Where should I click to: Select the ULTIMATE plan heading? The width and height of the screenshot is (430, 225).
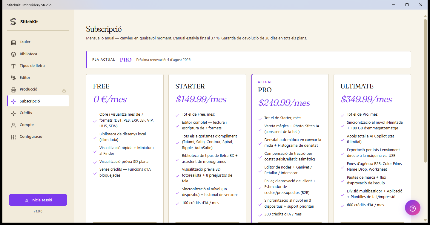tap(357, 86)
